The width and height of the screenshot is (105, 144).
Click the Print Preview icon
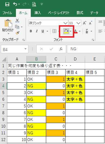34,4
